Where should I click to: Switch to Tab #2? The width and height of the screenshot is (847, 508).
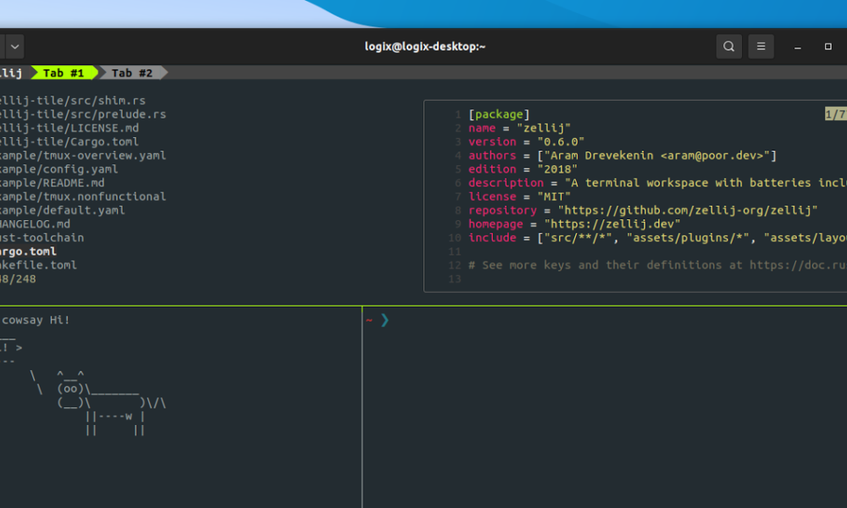[132, 73]
